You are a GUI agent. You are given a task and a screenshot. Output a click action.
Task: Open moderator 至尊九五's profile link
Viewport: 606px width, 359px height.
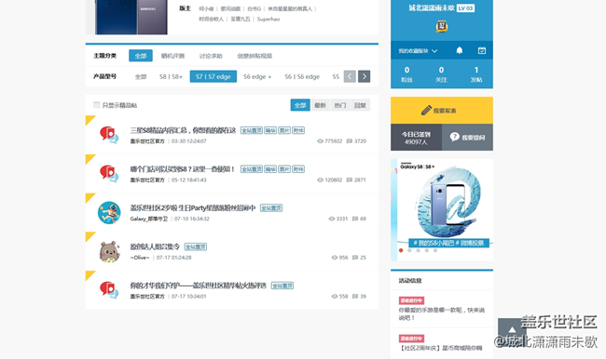tap(241, 19)
